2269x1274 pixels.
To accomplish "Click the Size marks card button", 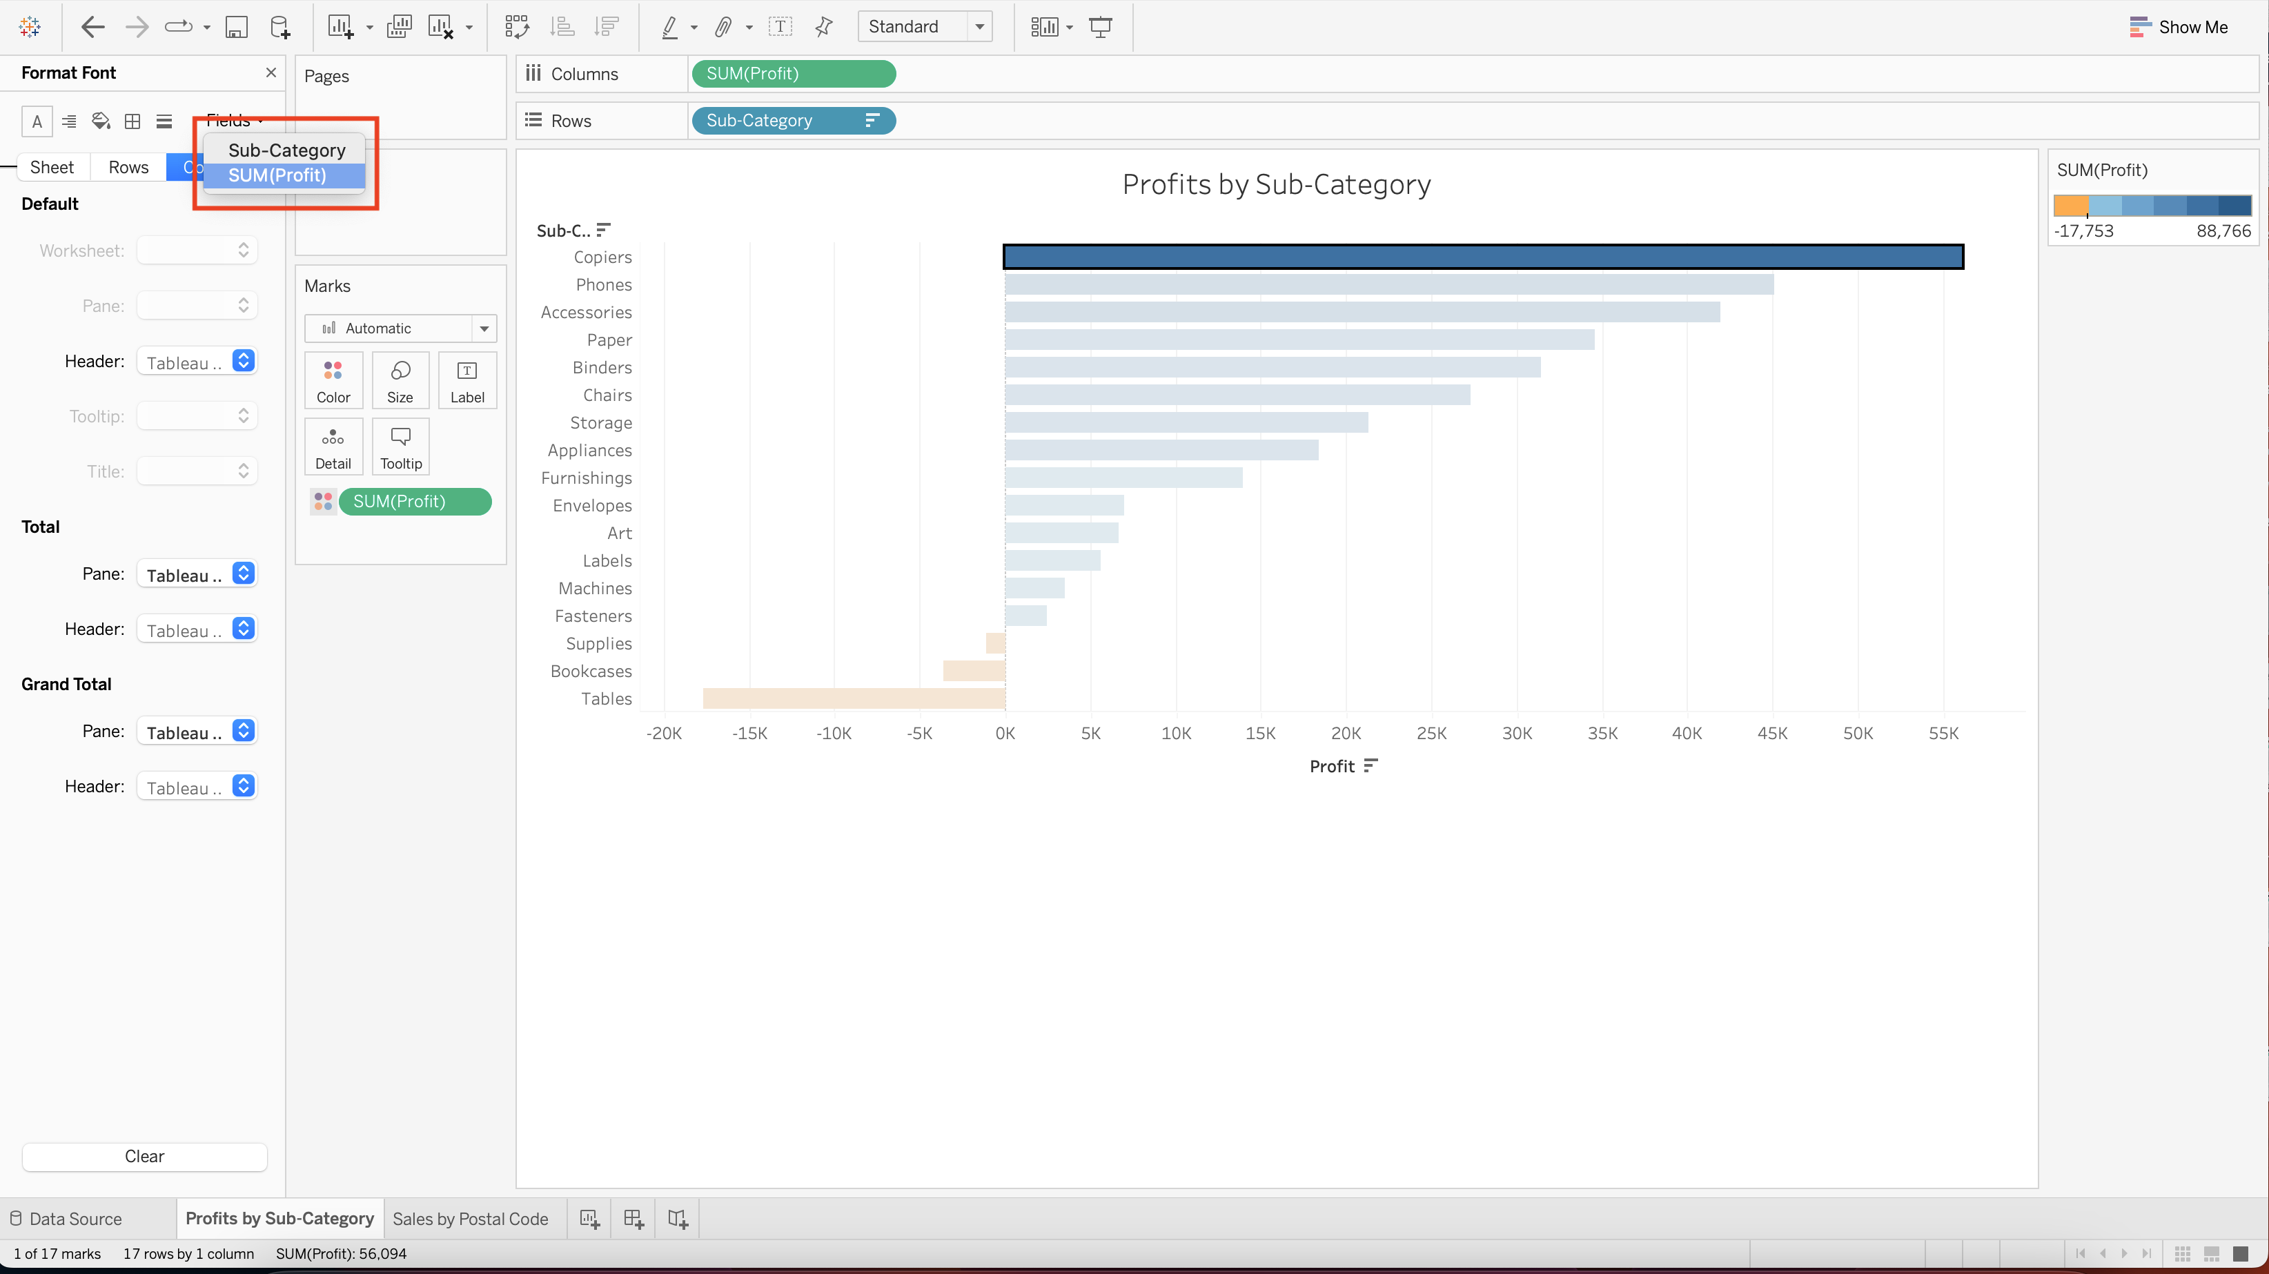I will click(400, 381).
